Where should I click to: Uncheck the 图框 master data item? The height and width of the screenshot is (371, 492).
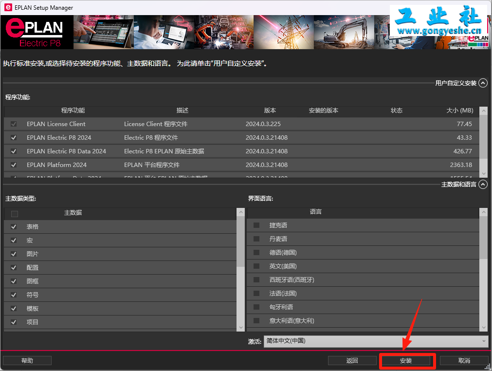(x=14, y=281)
